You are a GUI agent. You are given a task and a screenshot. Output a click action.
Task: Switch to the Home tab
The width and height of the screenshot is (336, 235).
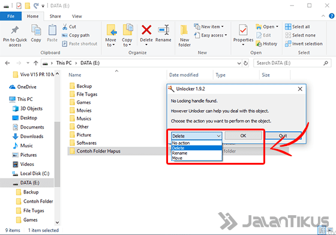[32, 16]
